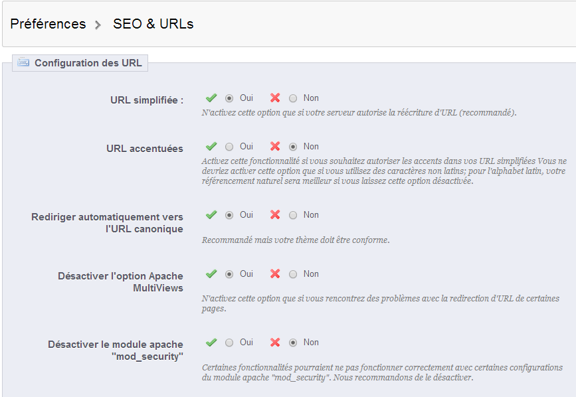Select Oui radio for URL accentuées
This screenshot has height=397, width=576.
[229, 147]
